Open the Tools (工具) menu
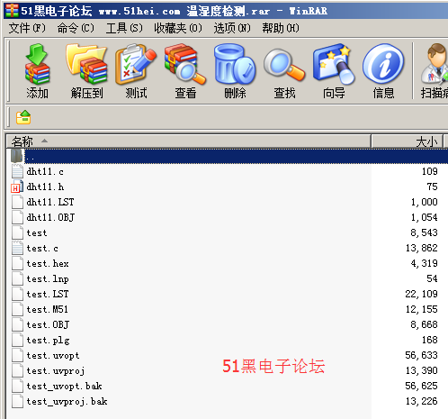The image size is (448, 419). click(124, 28)
